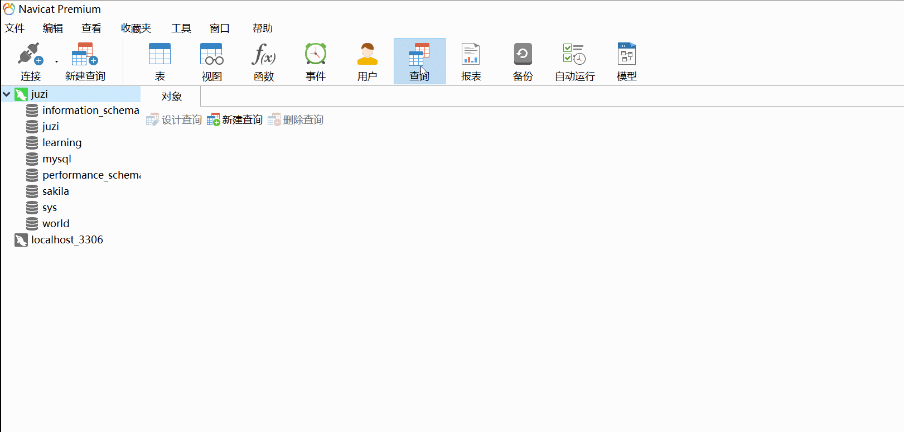Open the 收藏夹 menu
The height and width of the screenshot is (432, 904).
[x=136, y=28]
